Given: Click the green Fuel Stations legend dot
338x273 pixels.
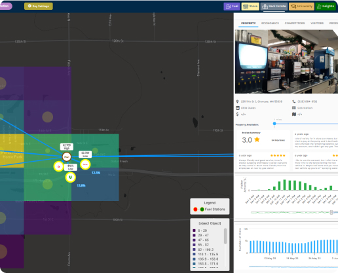Looking at the screenshot, I should pyautogui.click(x=202, y=209).
